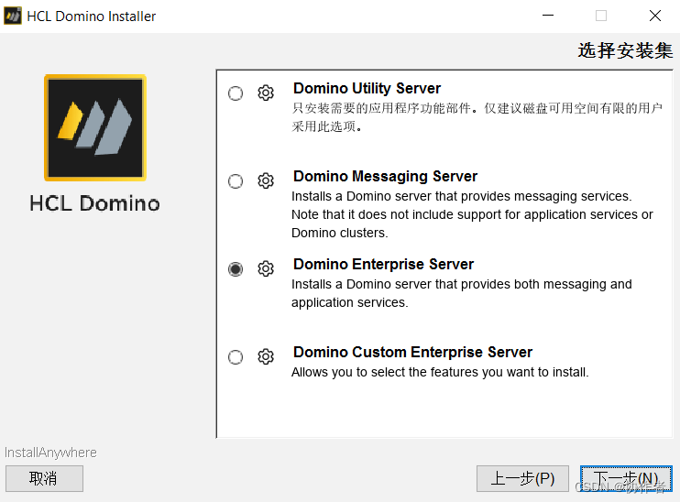Close the HCL Domino Installer window
This screenshot has height=502, width=680.
coord(655,16)
